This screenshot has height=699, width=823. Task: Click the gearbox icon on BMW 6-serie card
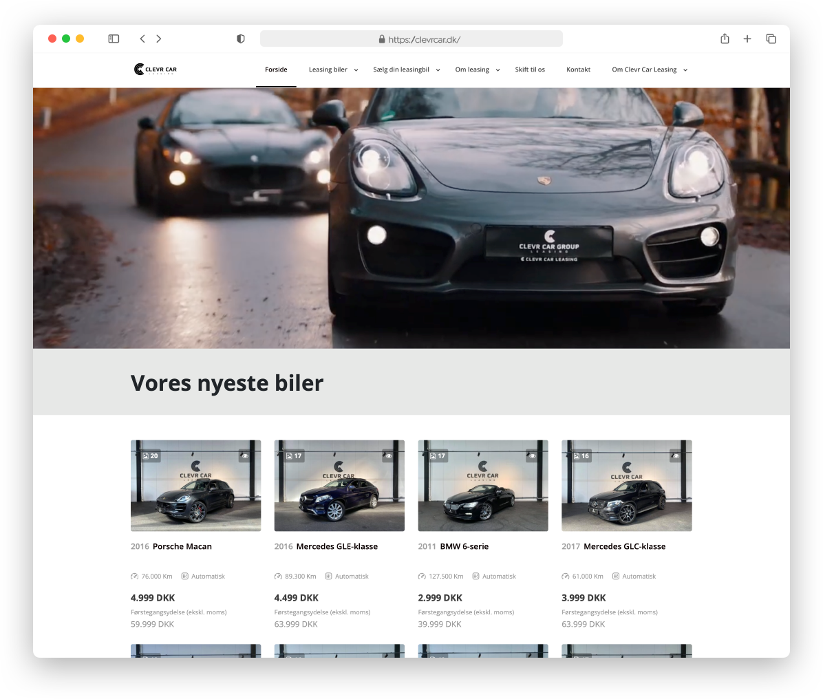[x=475, y=577]
